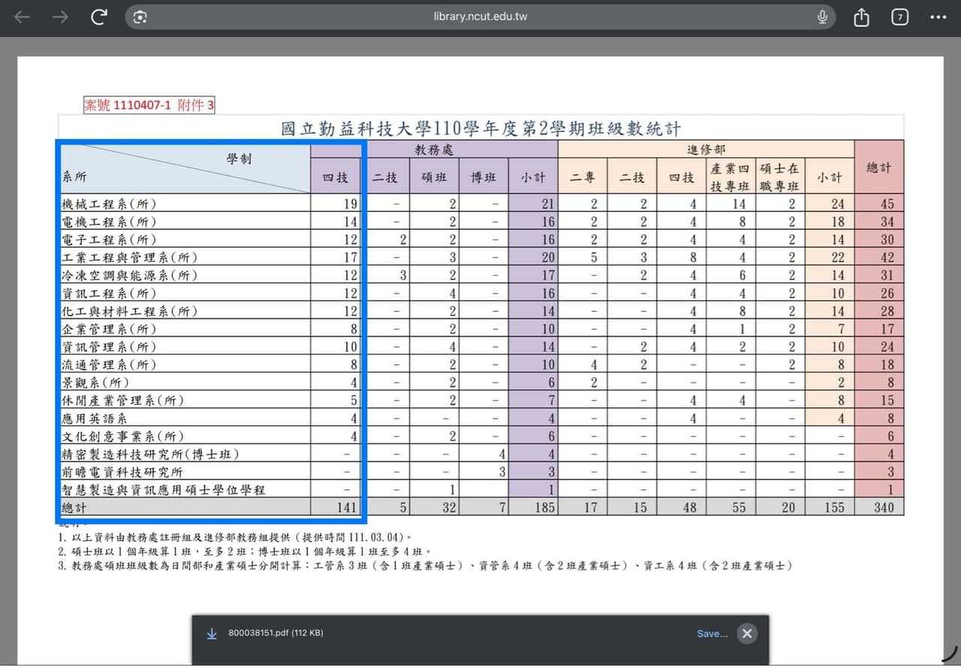Select row label 流通管理系(所)

click(110, 365)
